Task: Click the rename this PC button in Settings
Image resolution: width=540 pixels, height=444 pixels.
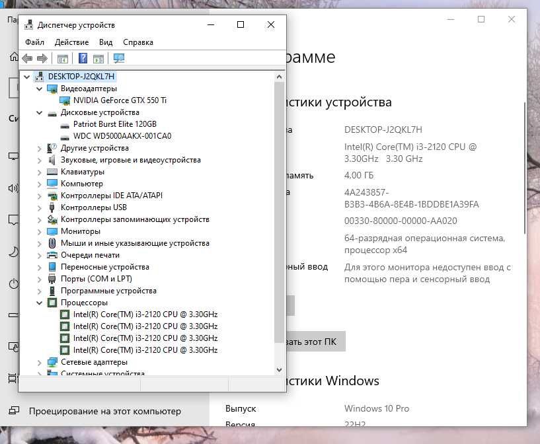Action: [x=315, y=342]
